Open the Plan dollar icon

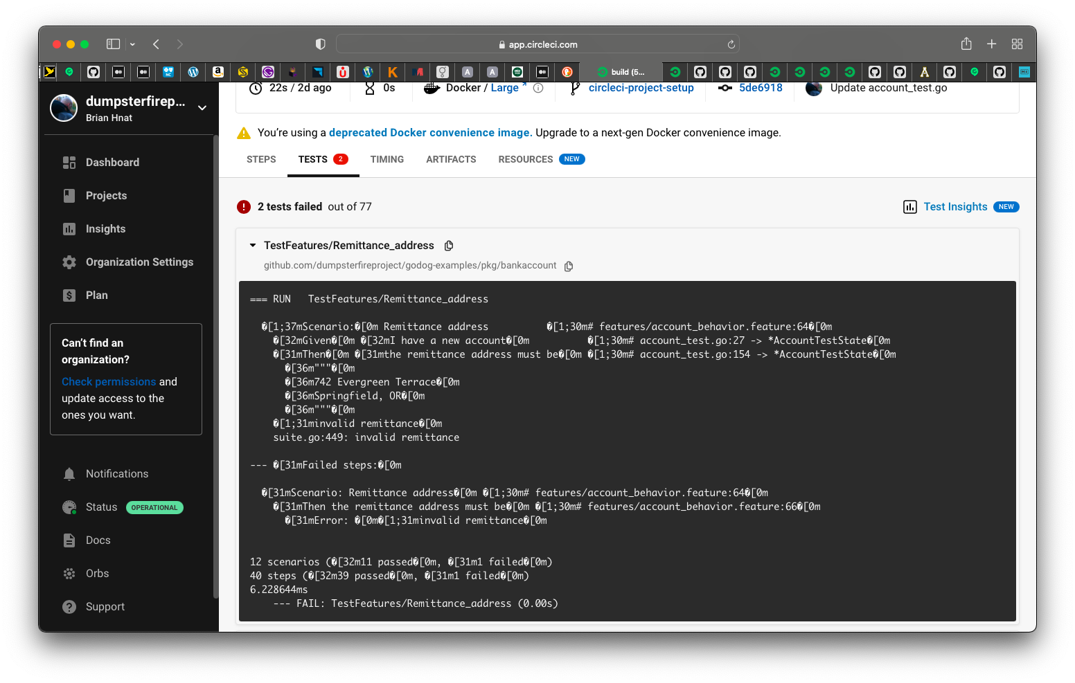[x=69, y=295]
